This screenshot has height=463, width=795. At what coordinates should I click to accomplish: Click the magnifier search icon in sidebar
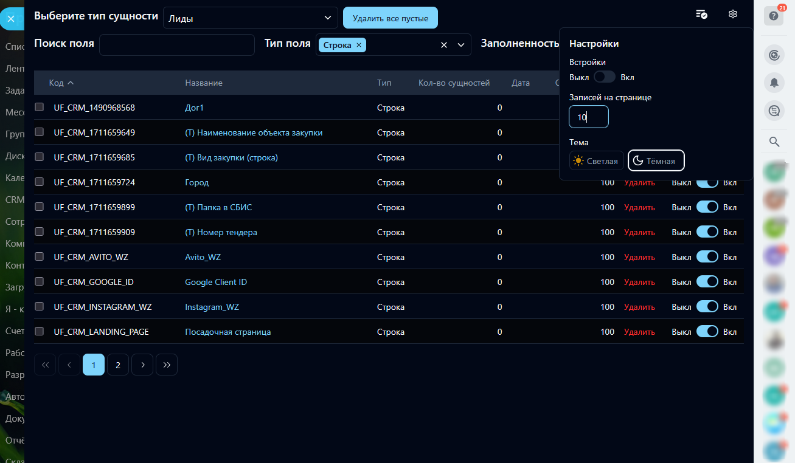coord(774,142)
